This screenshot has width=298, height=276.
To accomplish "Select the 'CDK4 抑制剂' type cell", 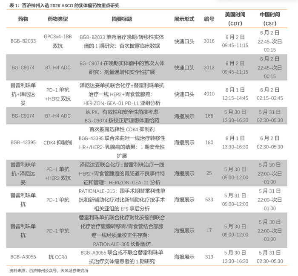I will pos(58,142).
